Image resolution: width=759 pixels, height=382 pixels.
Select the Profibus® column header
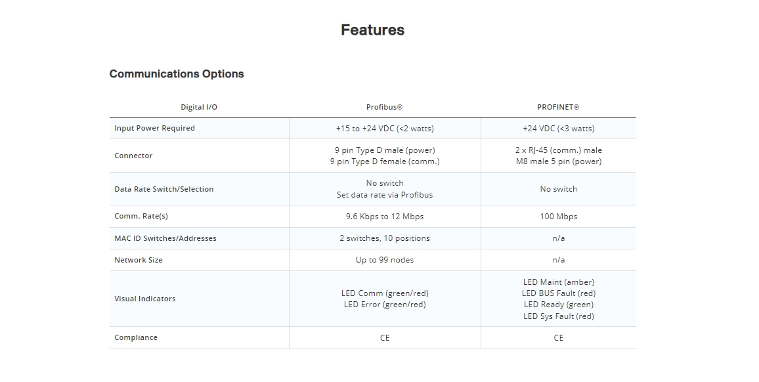(x=385, y=107)
